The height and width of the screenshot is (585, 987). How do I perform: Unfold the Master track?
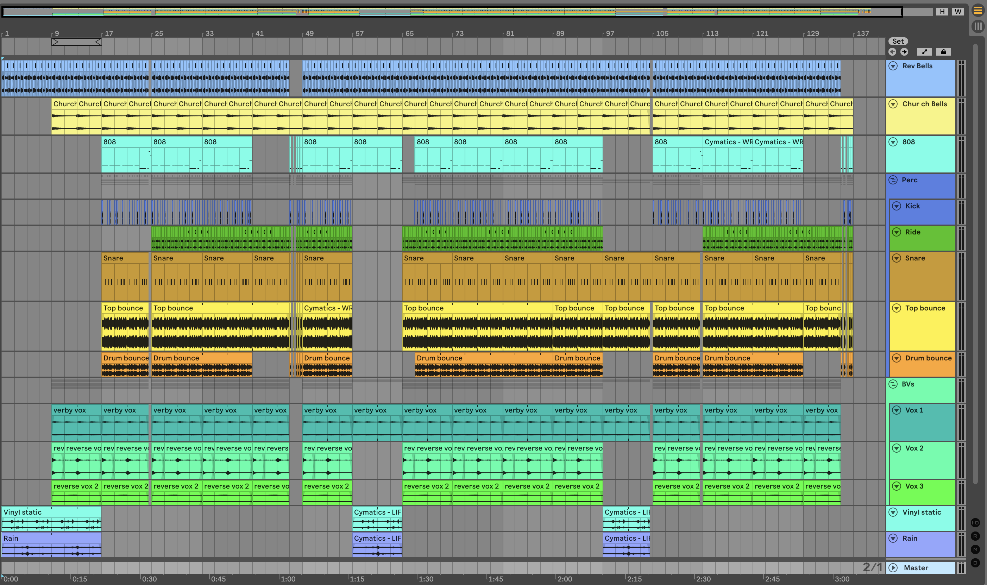pyautogui.click(x=893, y=568)
